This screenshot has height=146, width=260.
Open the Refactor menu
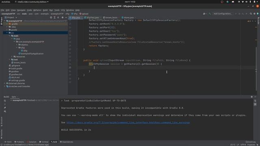coord(37,10)
